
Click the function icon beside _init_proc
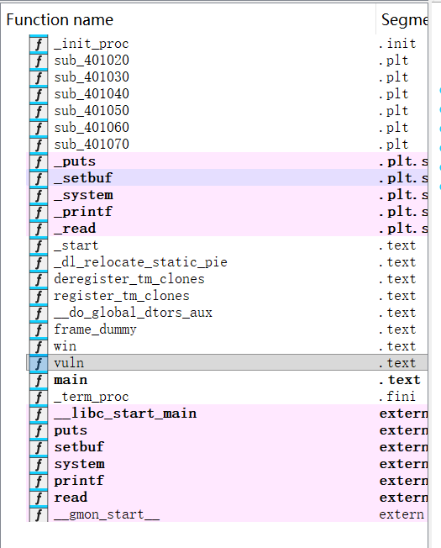(x=39, y=44)
